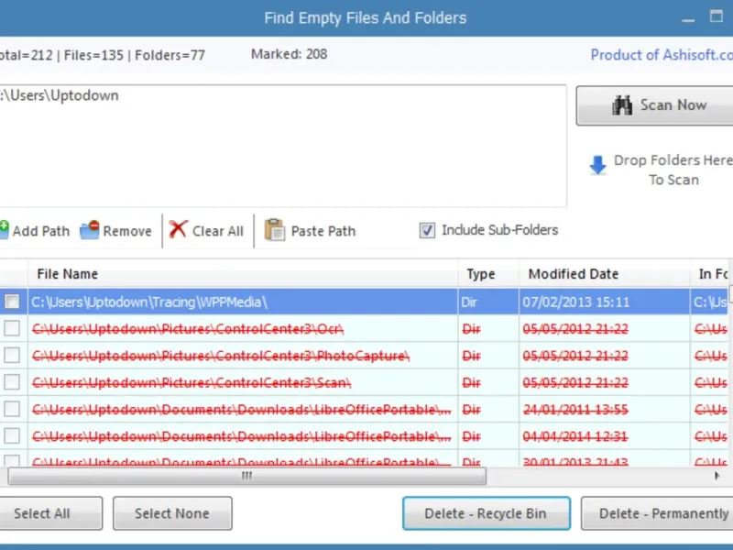
Task: Click the red X Clear All icon
Action: pos(178,230)
